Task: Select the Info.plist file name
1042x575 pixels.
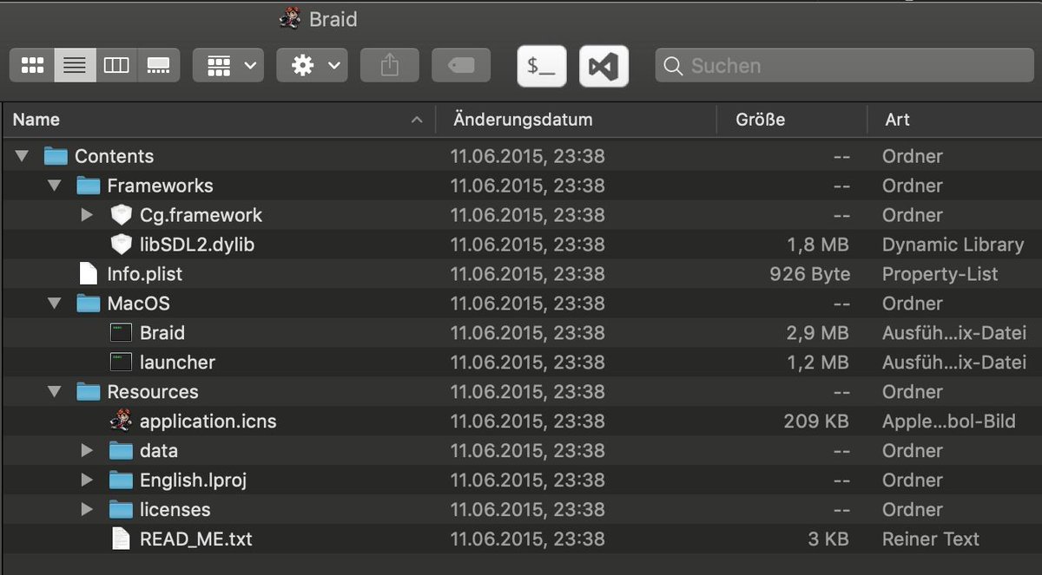Action: tap(144, 274)
